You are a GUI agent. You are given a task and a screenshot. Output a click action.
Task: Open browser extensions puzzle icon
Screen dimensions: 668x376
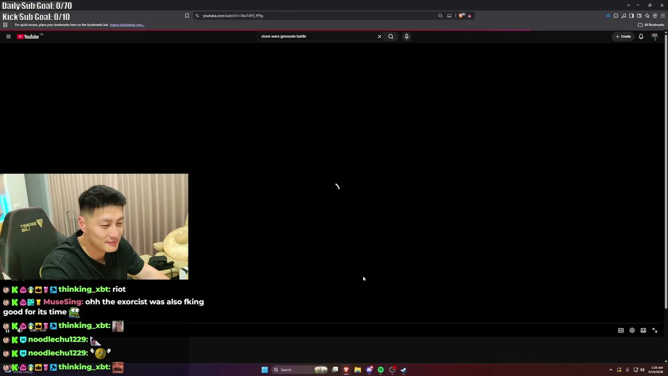coord(616,16)
